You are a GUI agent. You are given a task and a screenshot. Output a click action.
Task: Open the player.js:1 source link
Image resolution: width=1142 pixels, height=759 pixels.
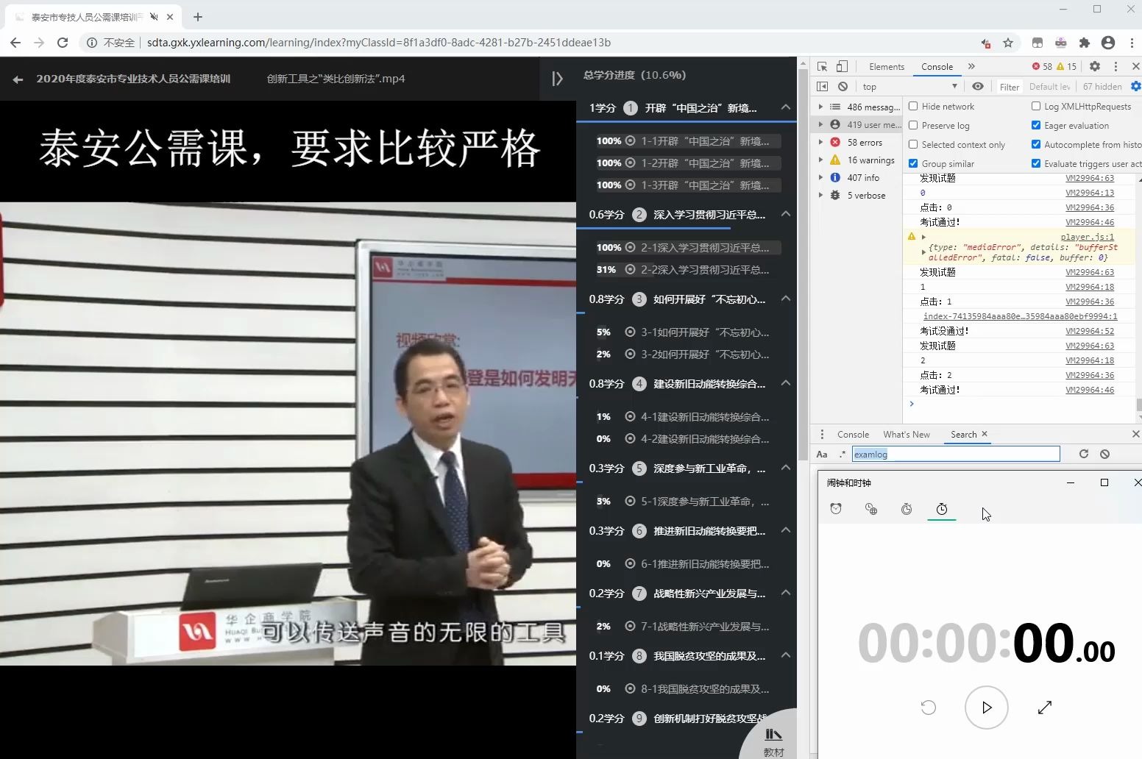pyautogui.click(x=1087, y=237)
